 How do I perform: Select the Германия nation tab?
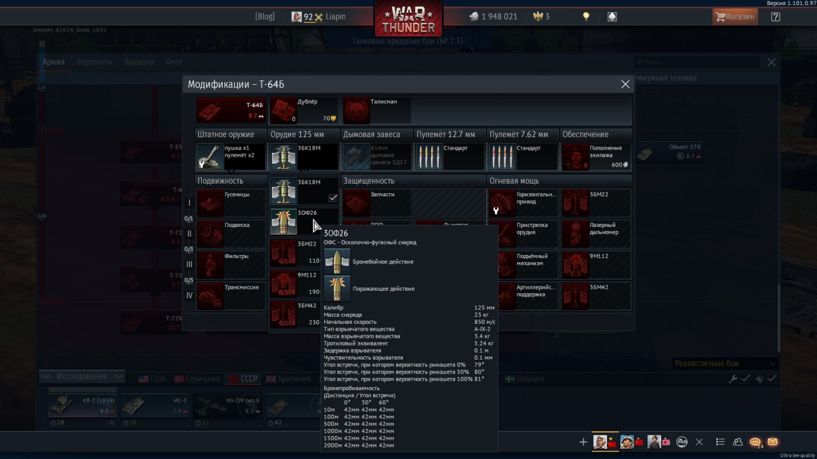196,379
